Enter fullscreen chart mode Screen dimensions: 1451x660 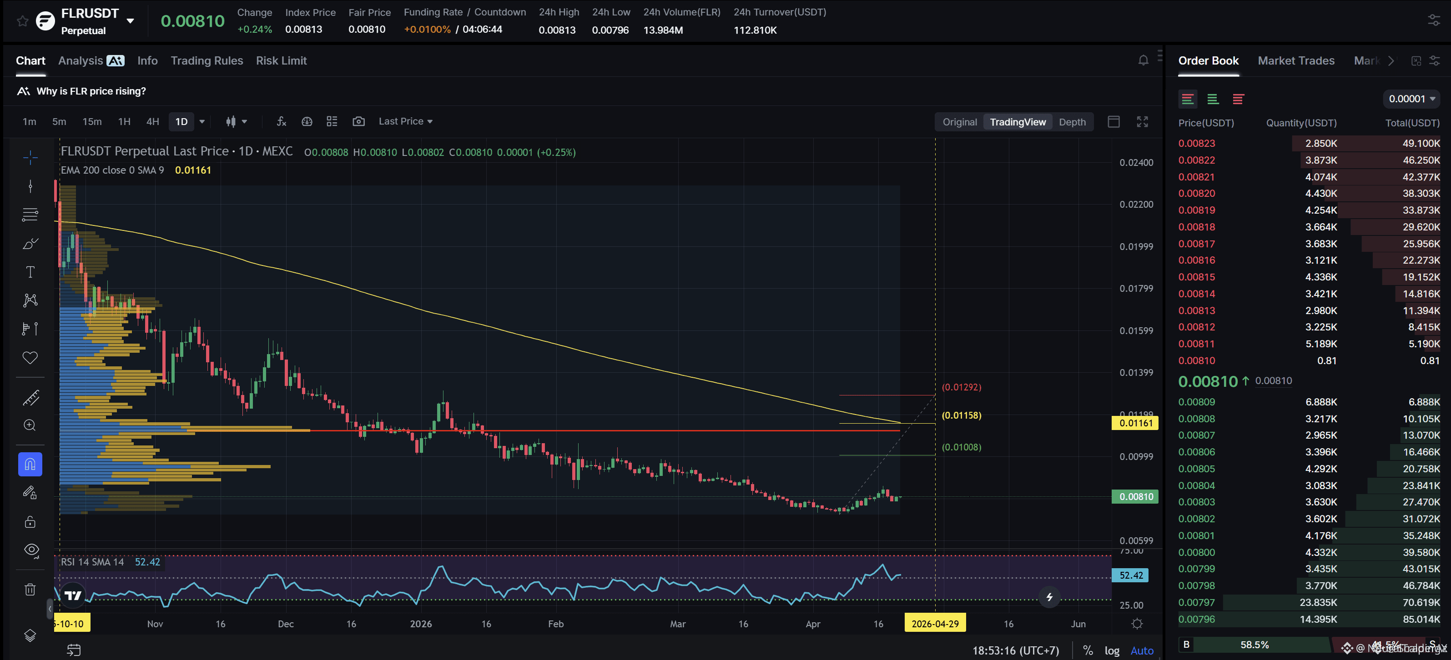(1142, 122)
